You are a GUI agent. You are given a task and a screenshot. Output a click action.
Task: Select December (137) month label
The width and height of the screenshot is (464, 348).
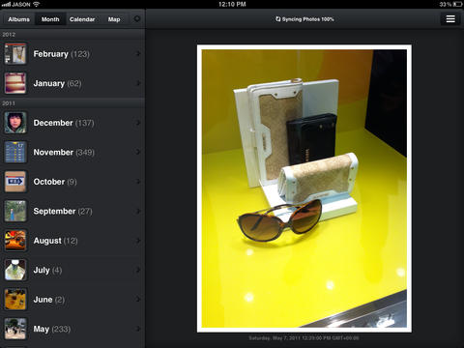coord(64,123)
